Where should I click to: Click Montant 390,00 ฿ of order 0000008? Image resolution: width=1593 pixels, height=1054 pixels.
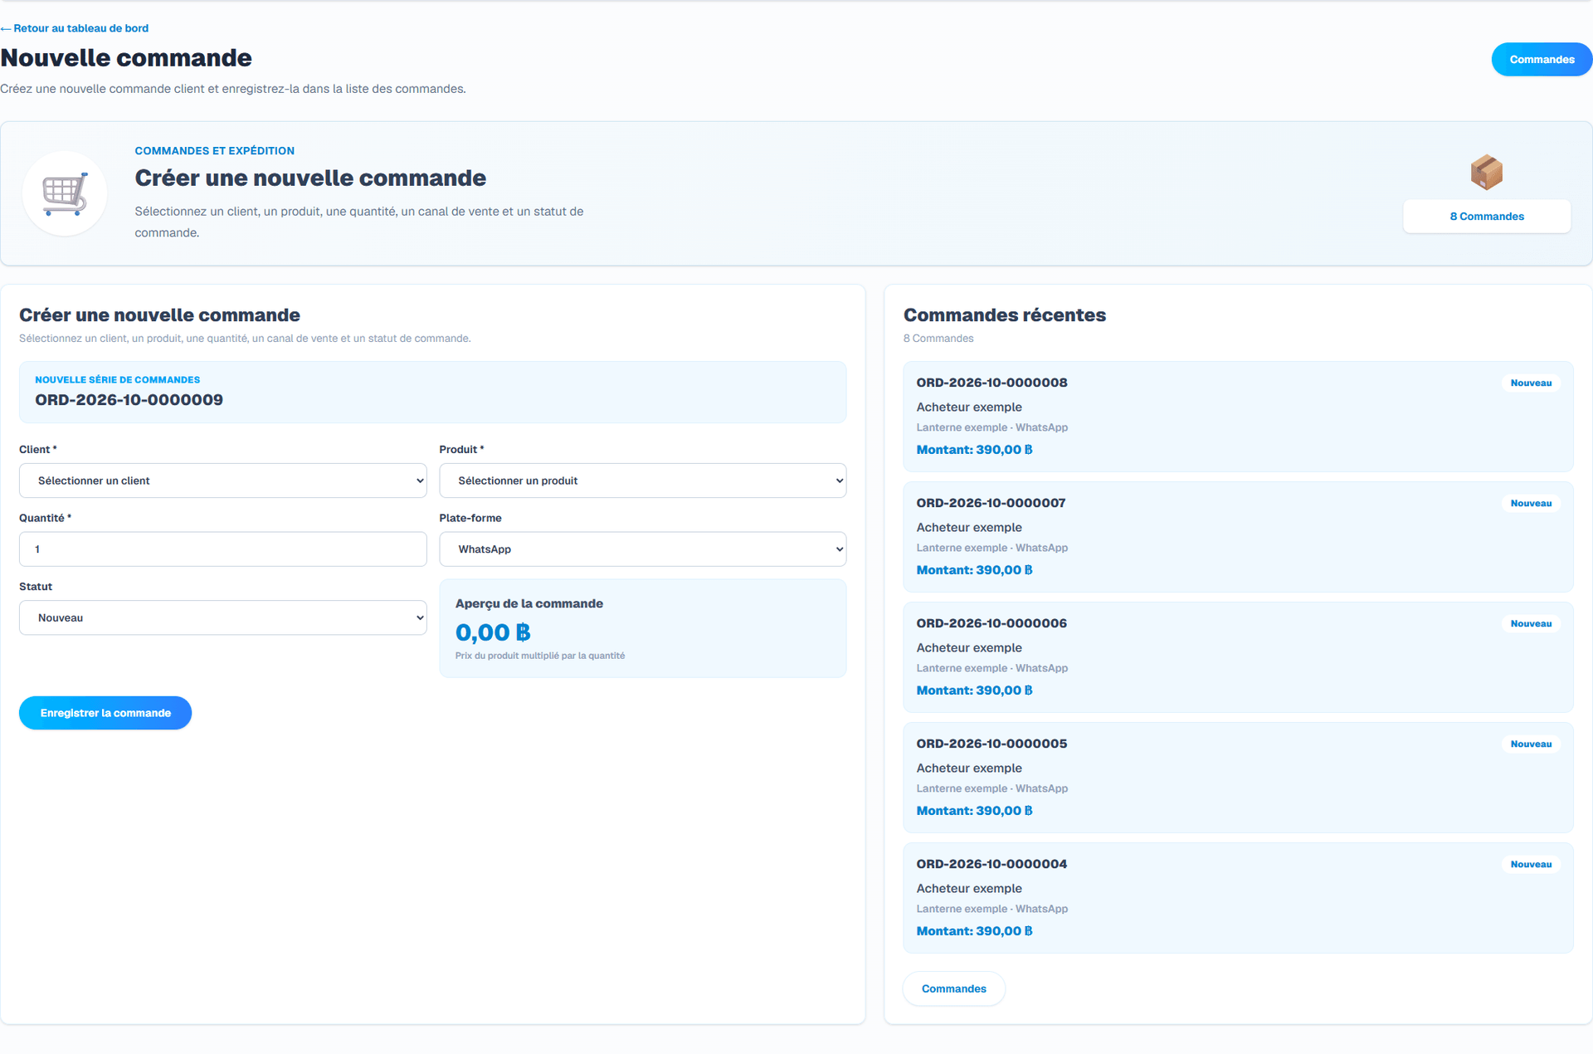click(974, 450)
